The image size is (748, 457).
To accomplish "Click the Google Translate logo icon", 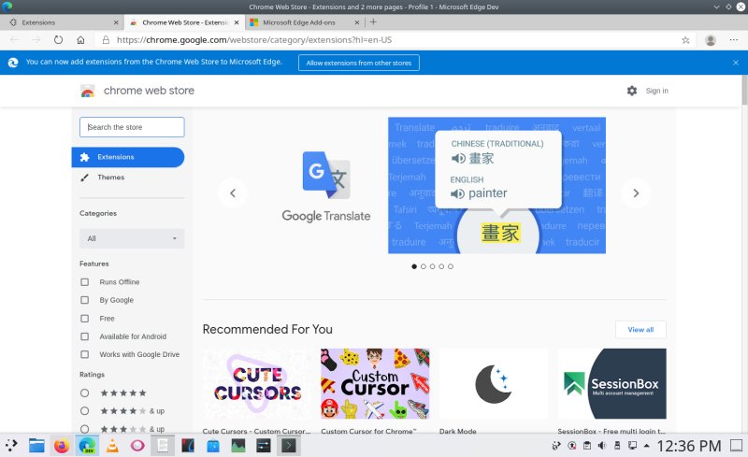I will [x=326, y=175].
